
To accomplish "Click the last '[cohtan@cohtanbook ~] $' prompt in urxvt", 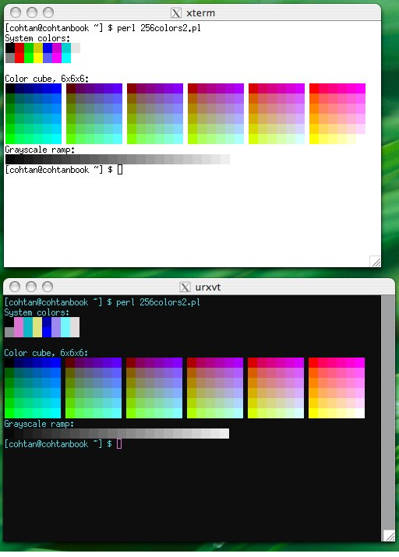I will pyautogui.click(x=58, y=444).
